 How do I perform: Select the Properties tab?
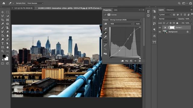click(107, 10)
